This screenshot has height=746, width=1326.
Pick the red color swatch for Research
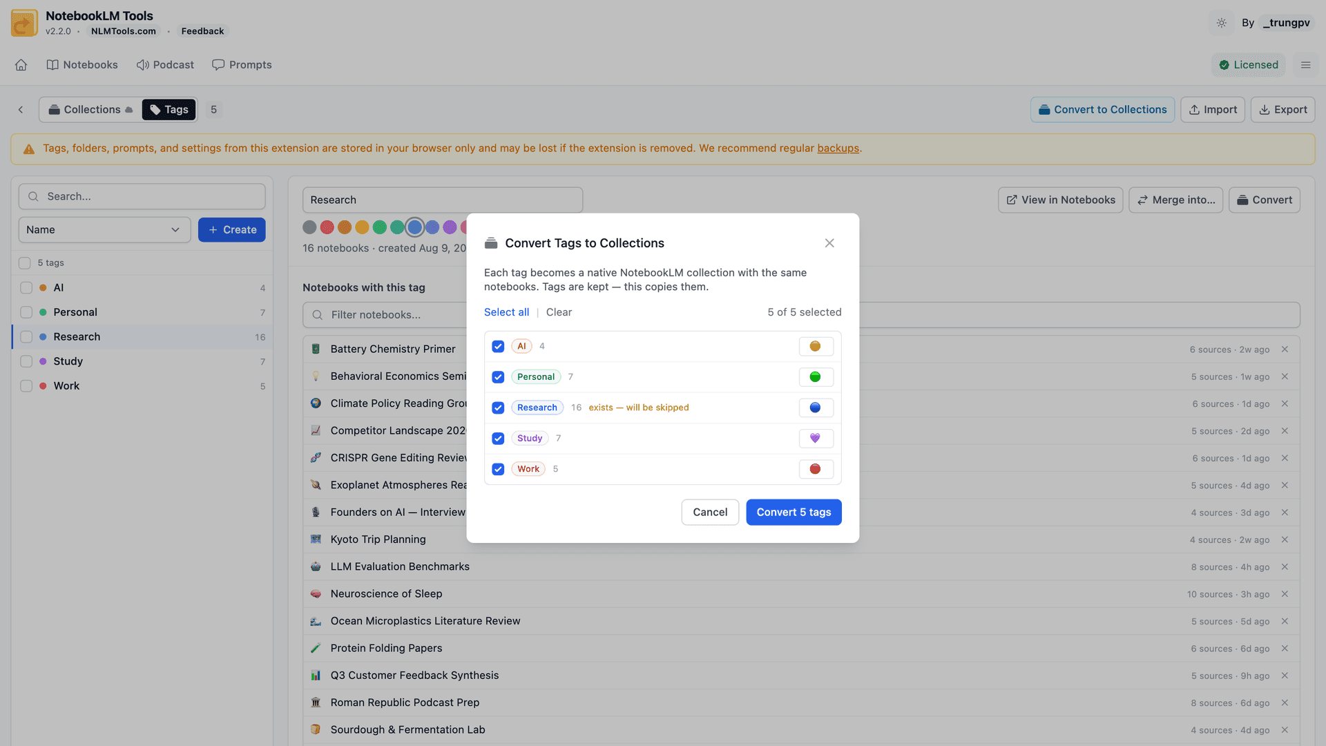(327, 227)
